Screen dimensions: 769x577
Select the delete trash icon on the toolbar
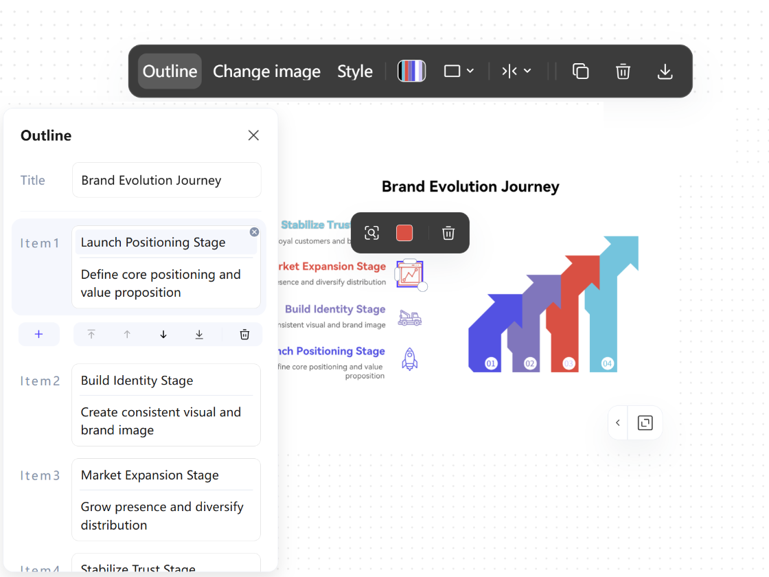623,71
